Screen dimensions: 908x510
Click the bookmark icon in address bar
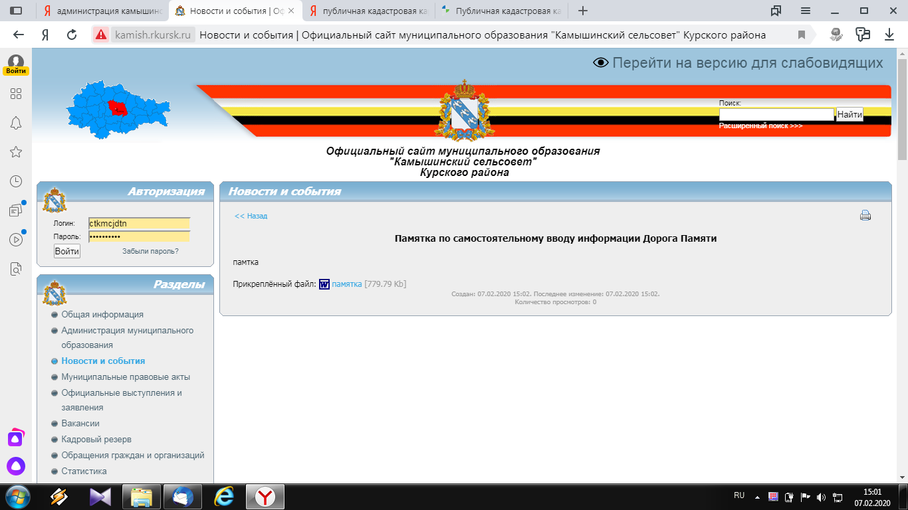802,35
